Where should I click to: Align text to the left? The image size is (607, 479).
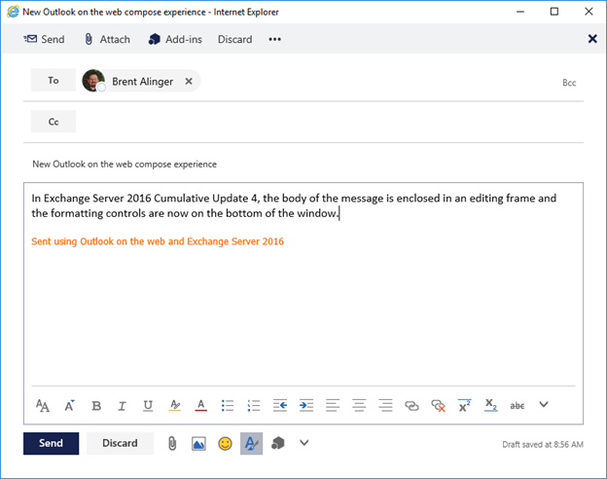333,406
